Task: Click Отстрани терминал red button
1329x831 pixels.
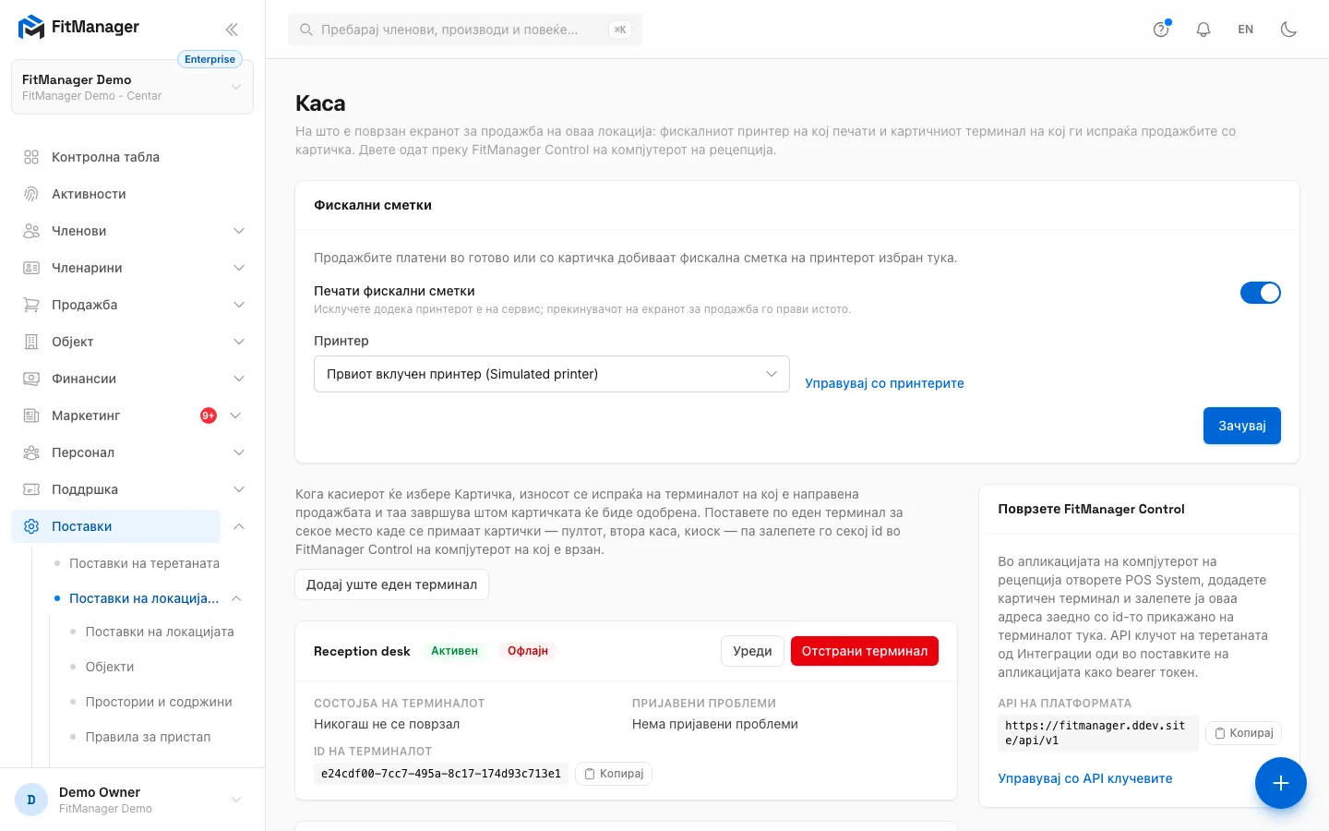Action: (x=865, y=651)
